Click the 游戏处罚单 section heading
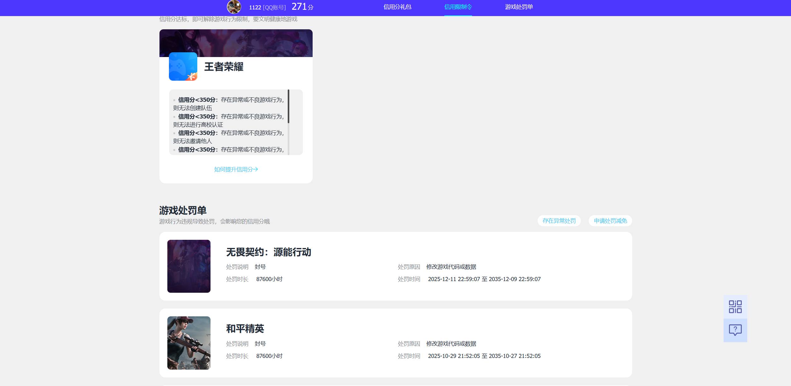791x386 pixels. tap(183, 210)
